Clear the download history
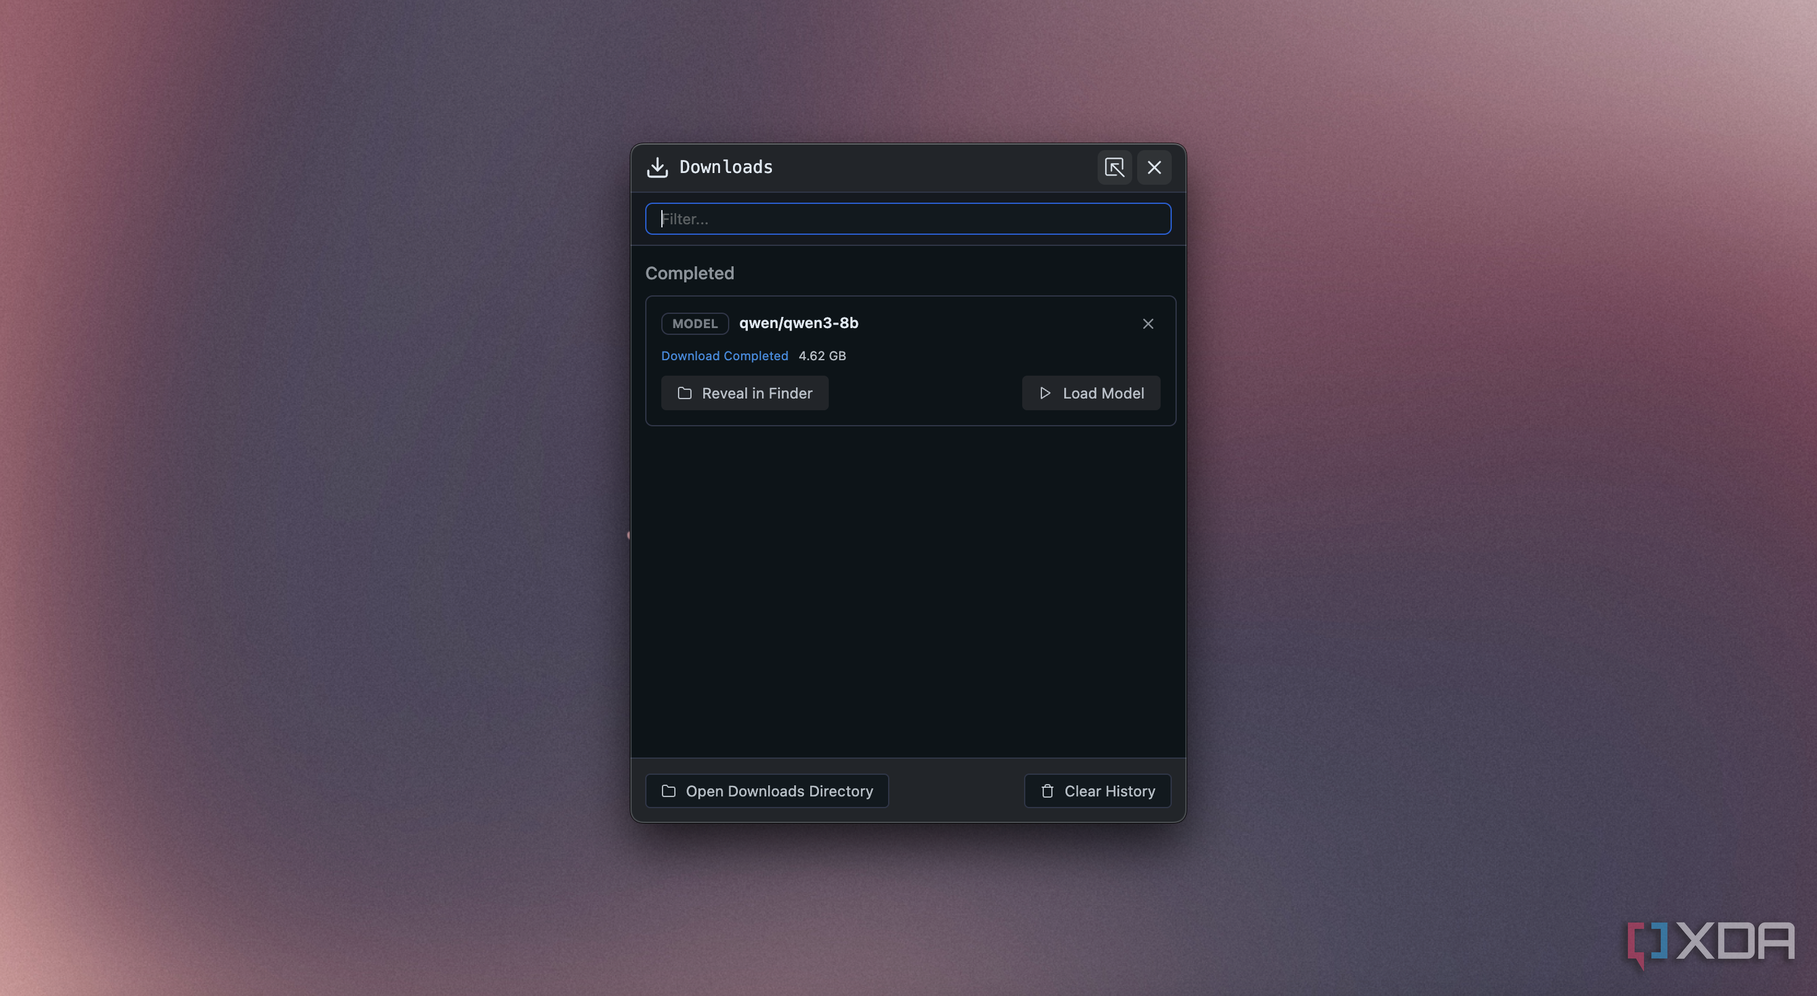Viewport: 1817px width, 996px height. coord(1097,791)
